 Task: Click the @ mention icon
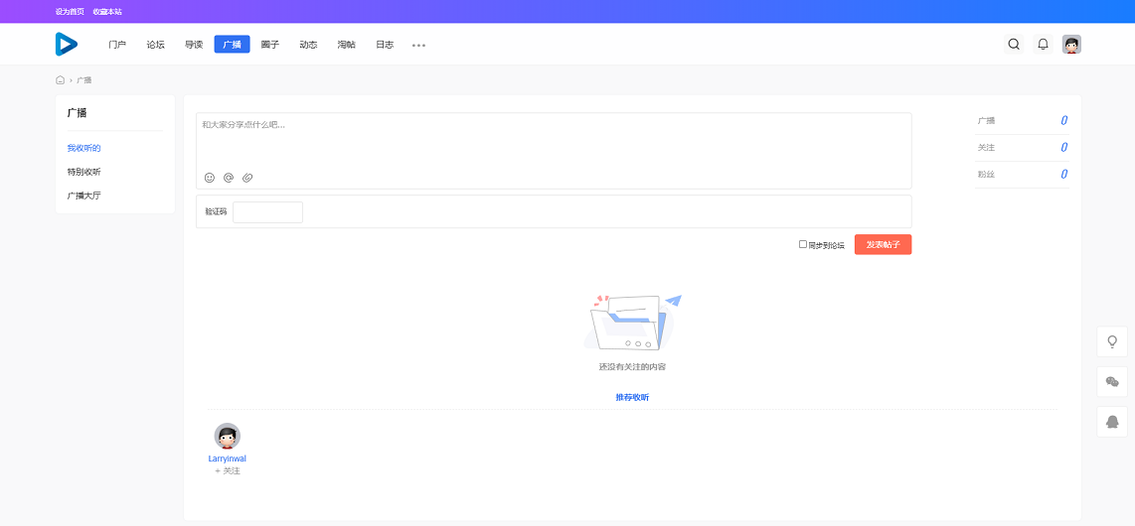click(229, 178)
